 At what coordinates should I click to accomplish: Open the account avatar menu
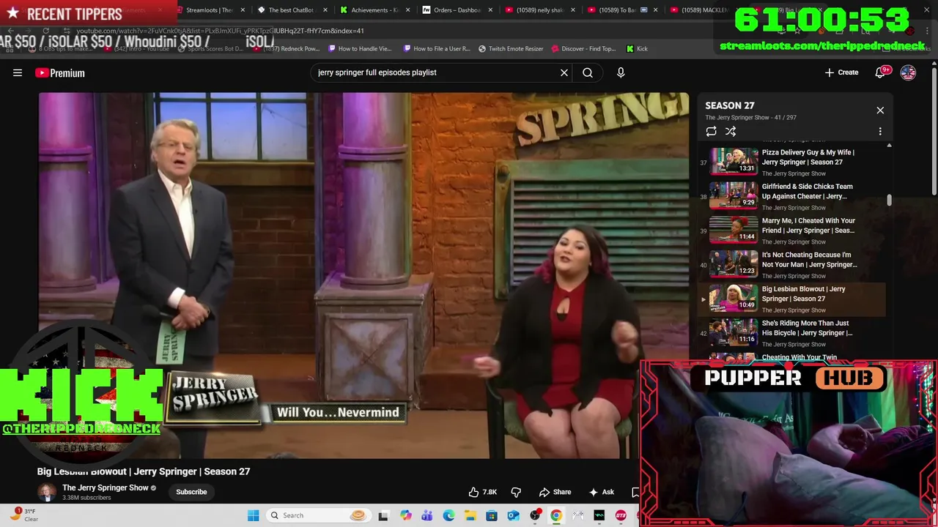908,72
